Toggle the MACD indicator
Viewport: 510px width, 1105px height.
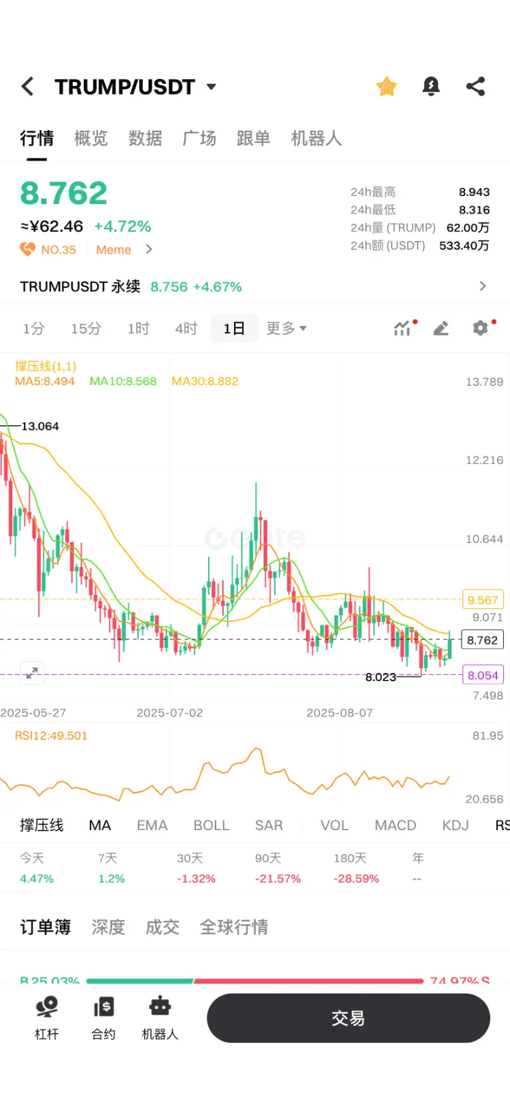[x=395, y=825]
